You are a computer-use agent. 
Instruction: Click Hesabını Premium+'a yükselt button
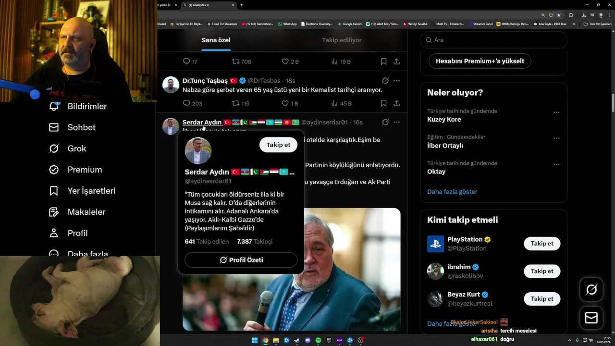pyautogui.click(x=480, y=61)
